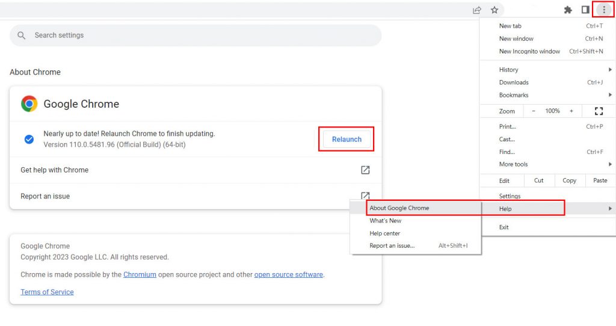Image resolution: width=616 pixels, height=326 pixels.
Task: Select New window menu item
Action: click(x=547, y=38)
